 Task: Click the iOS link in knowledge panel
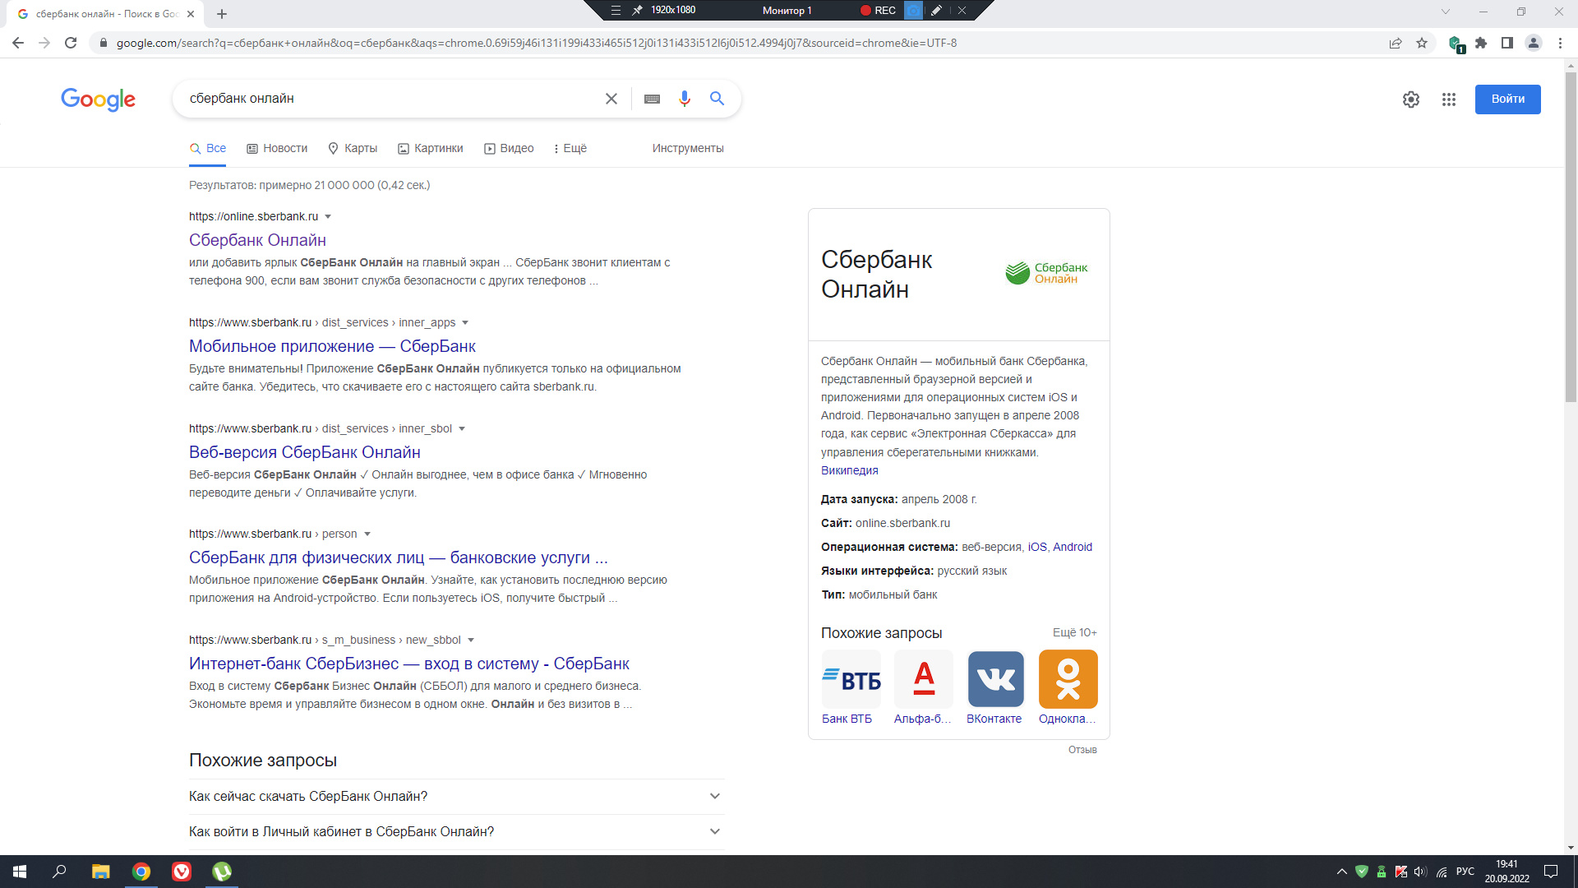point(1037,547)
